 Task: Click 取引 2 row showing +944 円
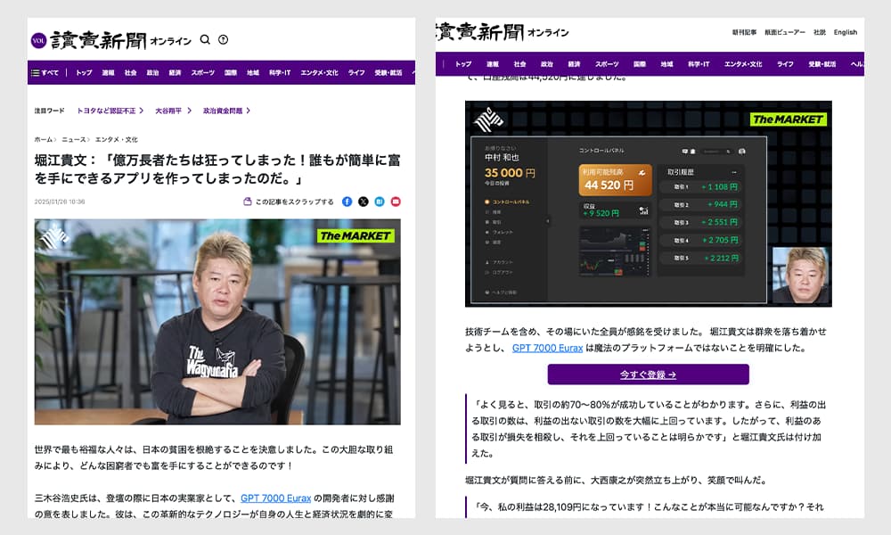pos(702,204)
